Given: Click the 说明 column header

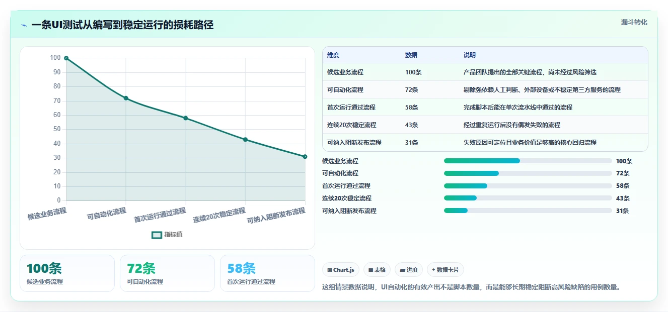Looking at the screenshot, I should pos(470,55).
